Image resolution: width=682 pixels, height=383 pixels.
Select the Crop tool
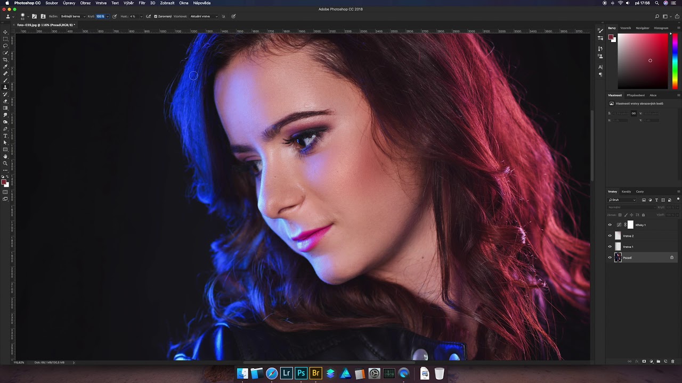click(x=5, y=60)
